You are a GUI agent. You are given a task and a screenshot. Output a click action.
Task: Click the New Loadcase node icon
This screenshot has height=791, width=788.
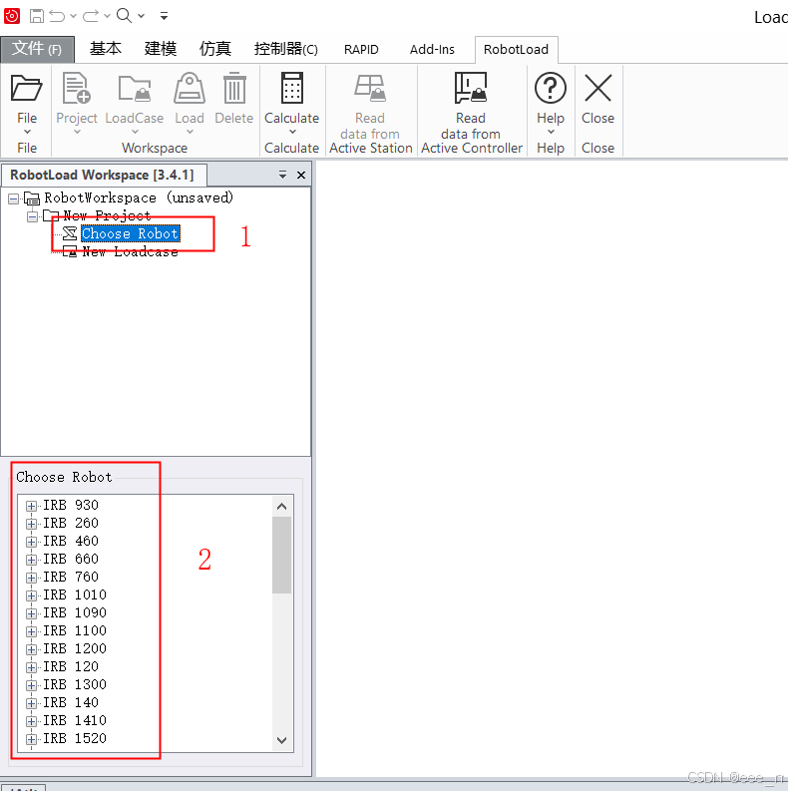pos(70,251)
